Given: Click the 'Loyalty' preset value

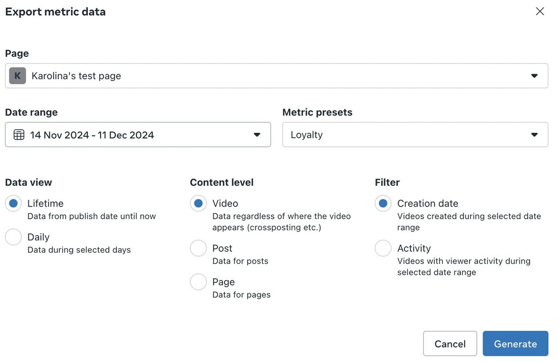Looking at the screenshot, I should click(306, 135).
